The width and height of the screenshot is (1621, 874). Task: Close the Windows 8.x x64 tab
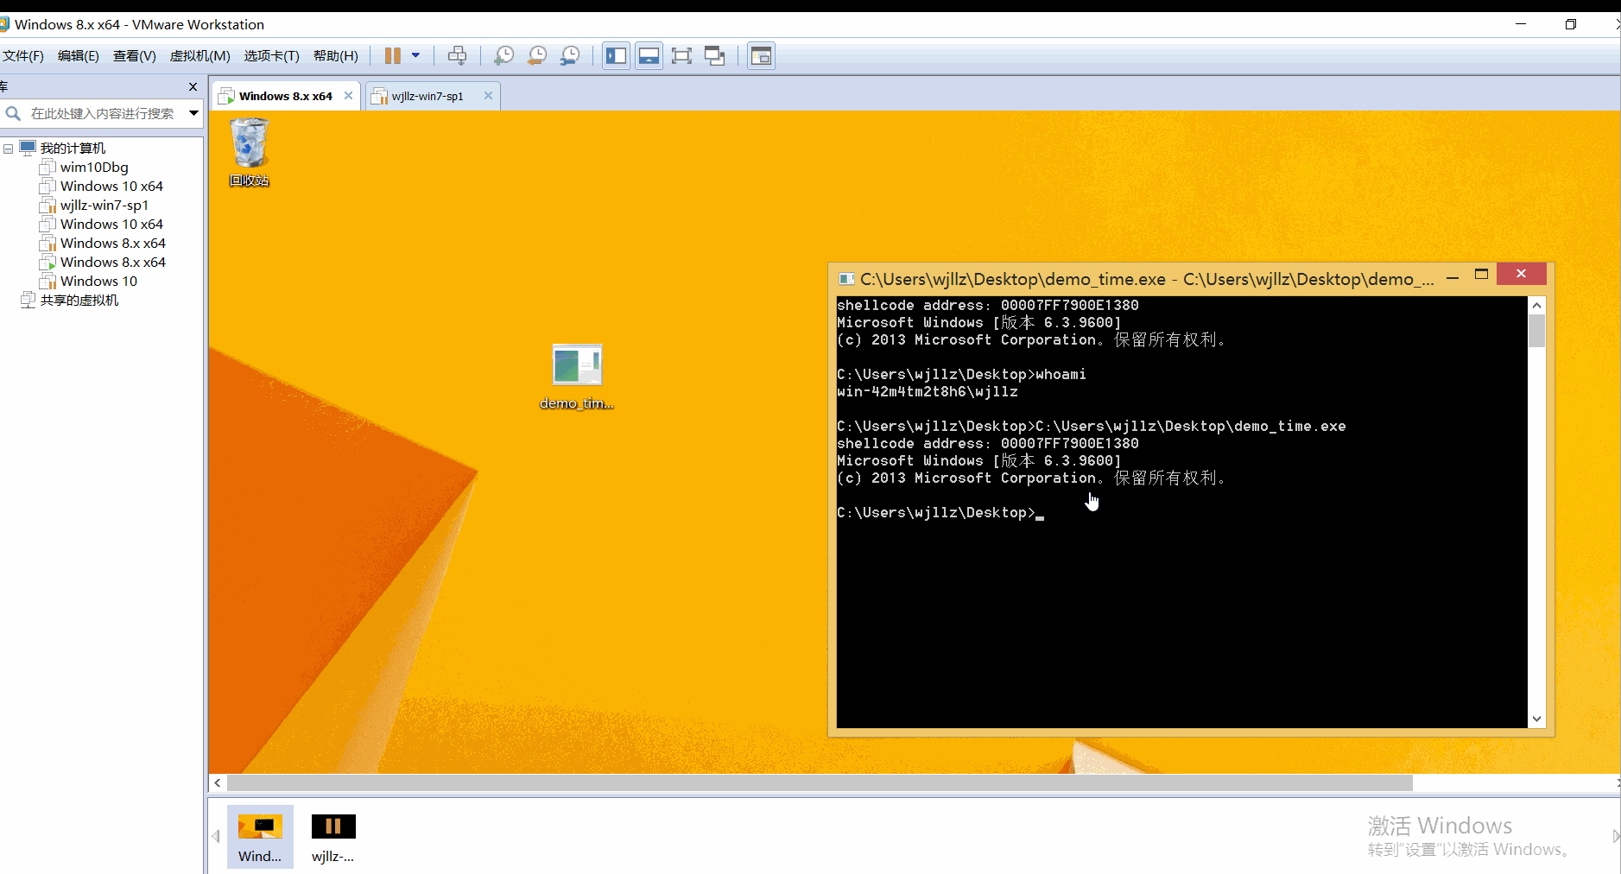click(348, 96)
